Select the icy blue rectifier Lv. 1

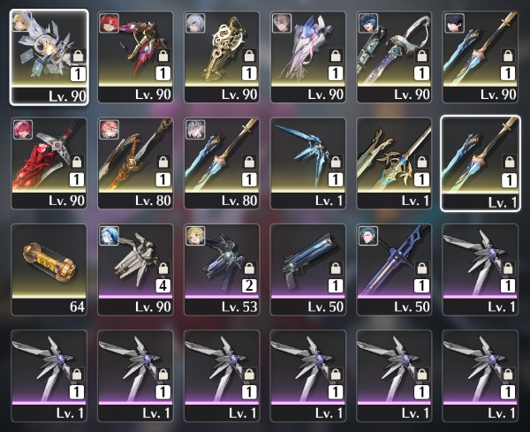(x=308, y=163)
